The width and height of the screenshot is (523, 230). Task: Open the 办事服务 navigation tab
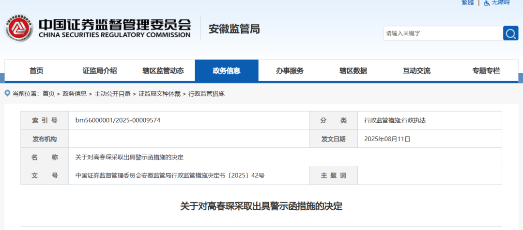click(290, 71)
